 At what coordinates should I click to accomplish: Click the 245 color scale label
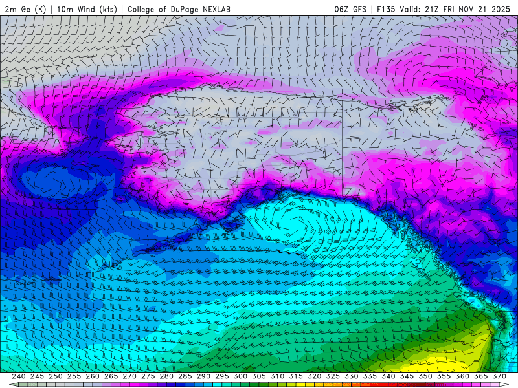(37, 376)
